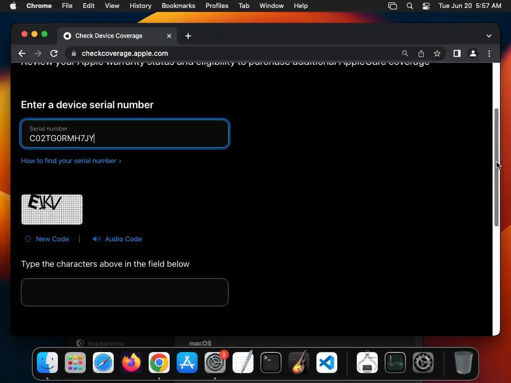The height and width of the screenshot is (383, 511).
Task: Close the Check Device Coverage tab
Action: (x=169, y=36)
